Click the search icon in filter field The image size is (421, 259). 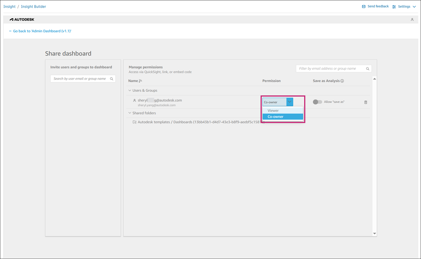368,69
